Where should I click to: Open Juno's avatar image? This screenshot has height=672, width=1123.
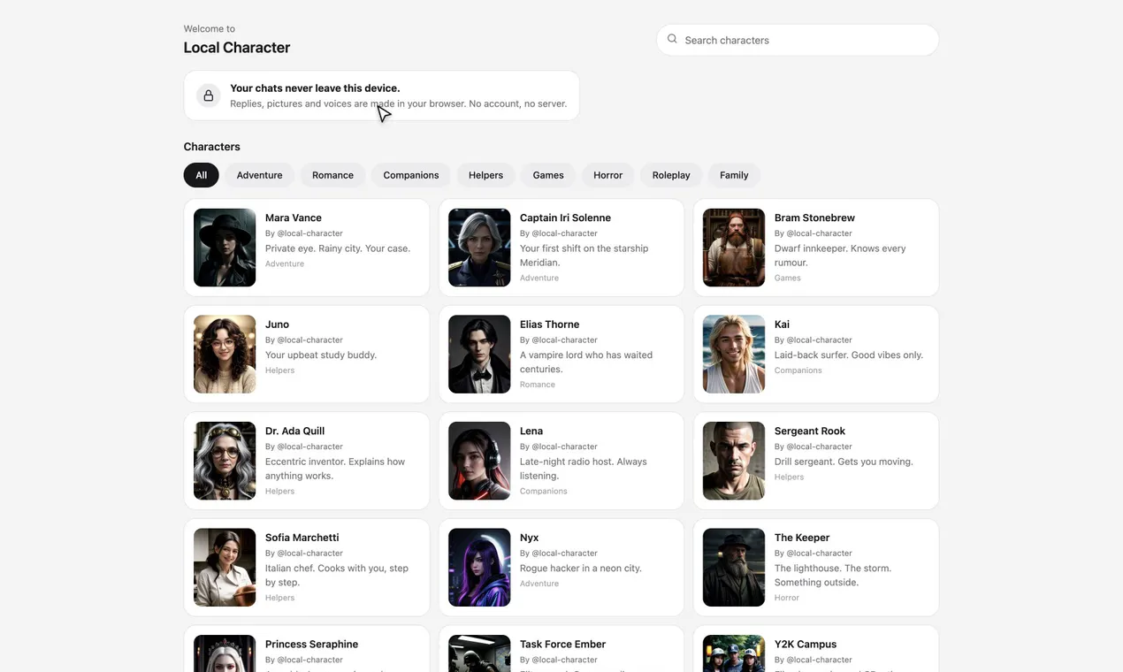225,355
